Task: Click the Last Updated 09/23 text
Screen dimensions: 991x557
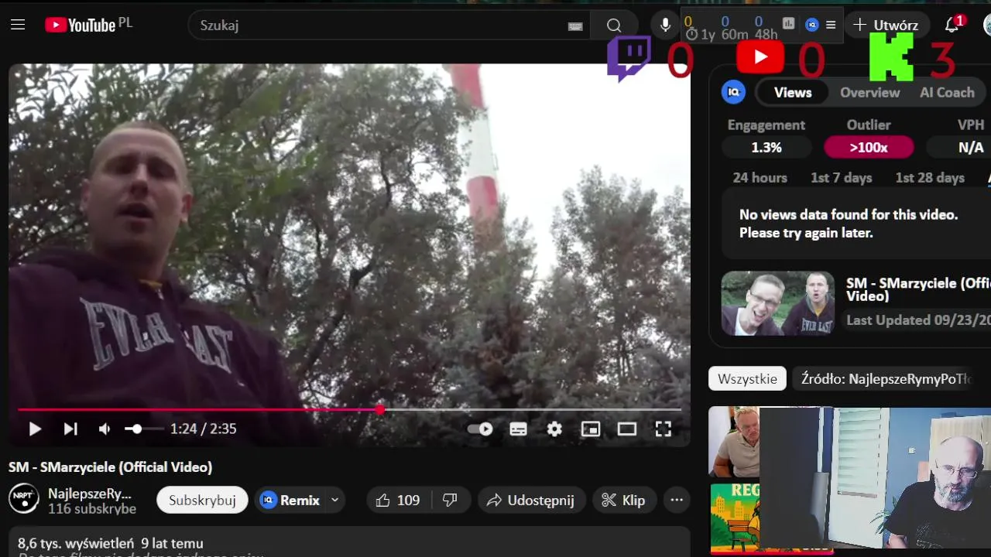Action: tap(918, 320)
